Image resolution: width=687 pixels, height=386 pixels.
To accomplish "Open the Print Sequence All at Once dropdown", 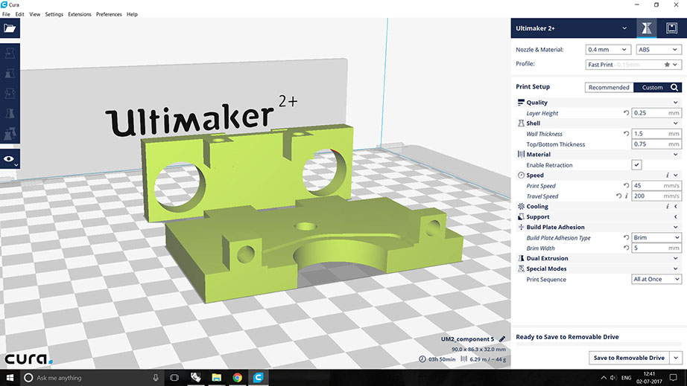I will [656, 279].
